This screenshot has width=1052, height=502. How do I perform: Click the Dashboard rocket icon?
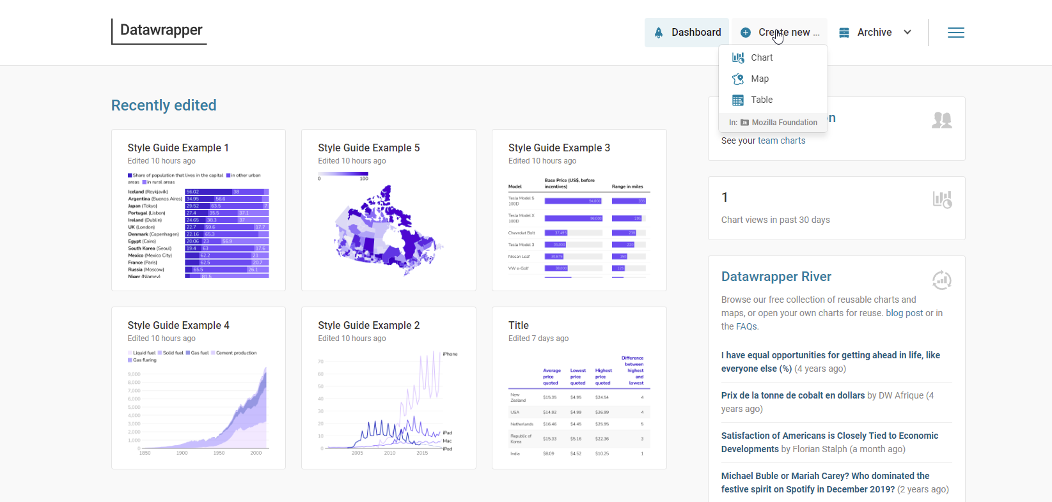coord(659,33)
